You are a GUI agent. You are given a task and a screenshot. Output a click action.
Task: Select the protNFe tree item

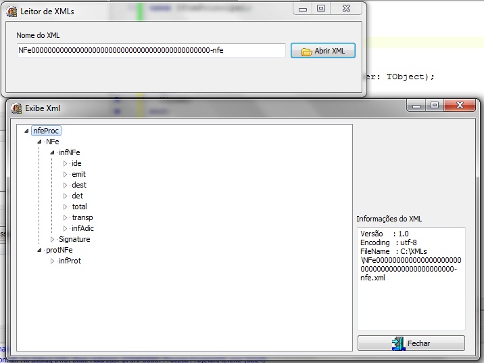[x=59, y=250]
